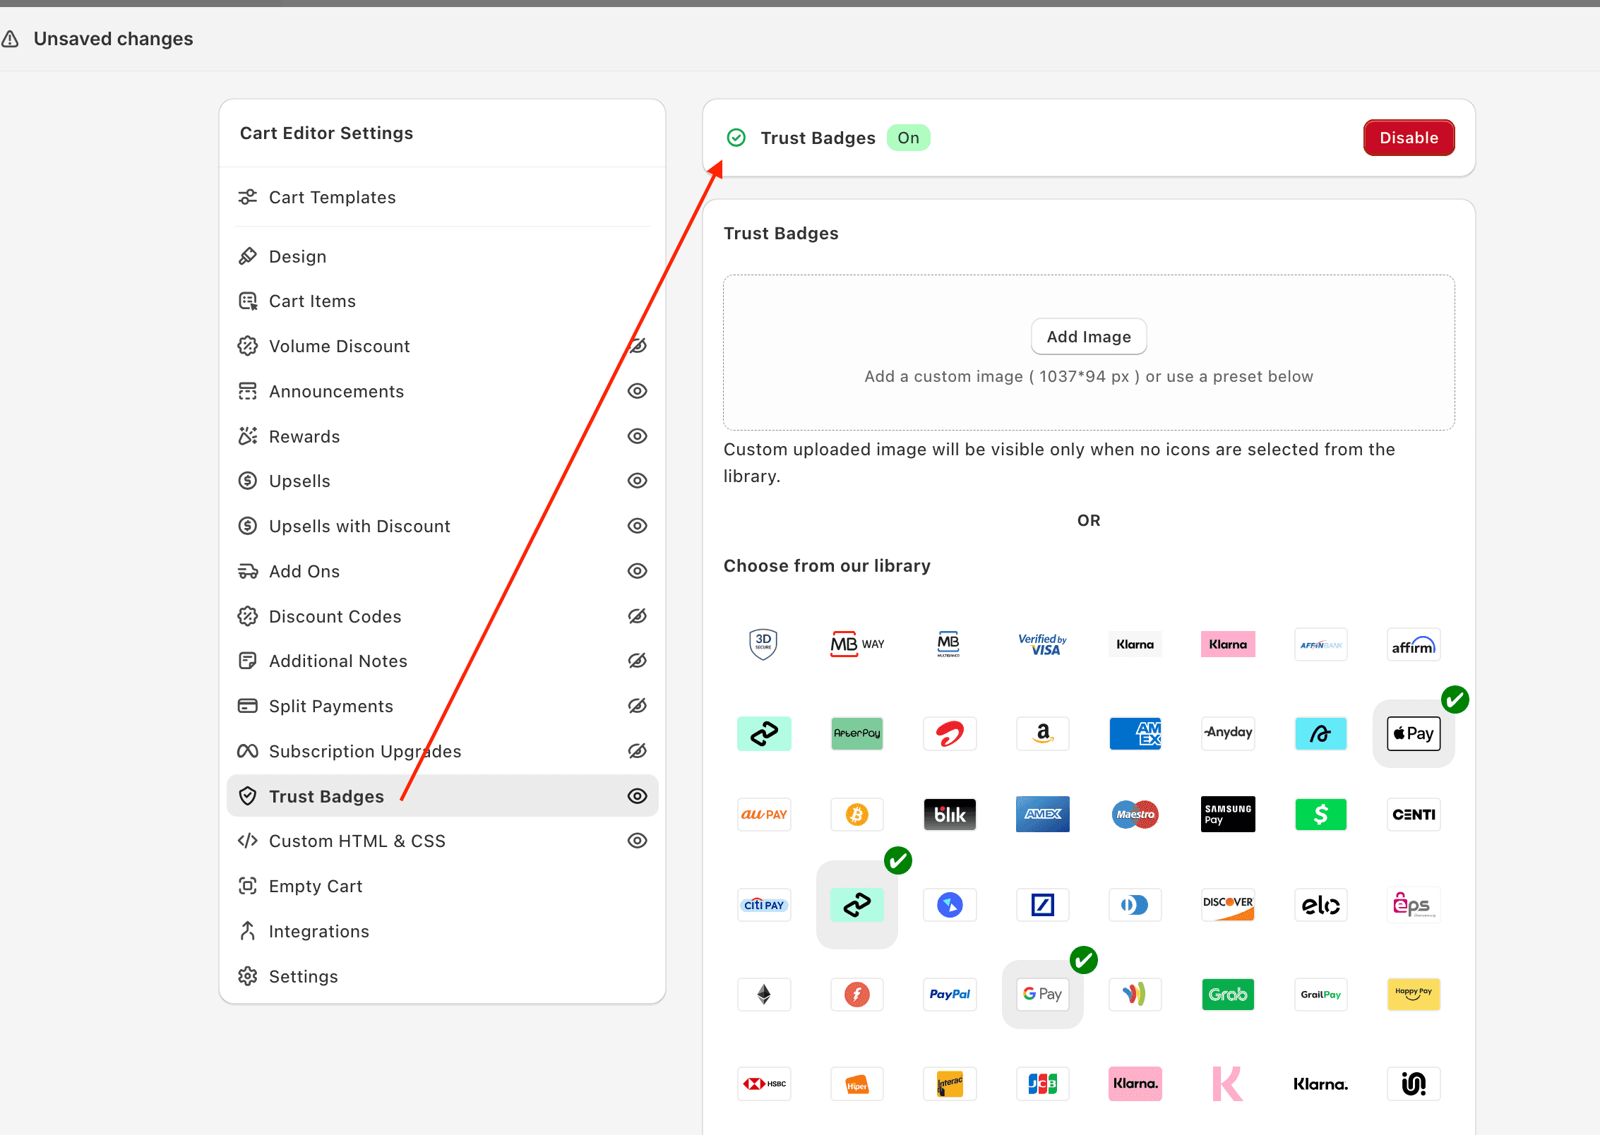This screenshot has height=1135, width=1600.
Task: Add the Citi Pay badge
Action: click(764, 905)
